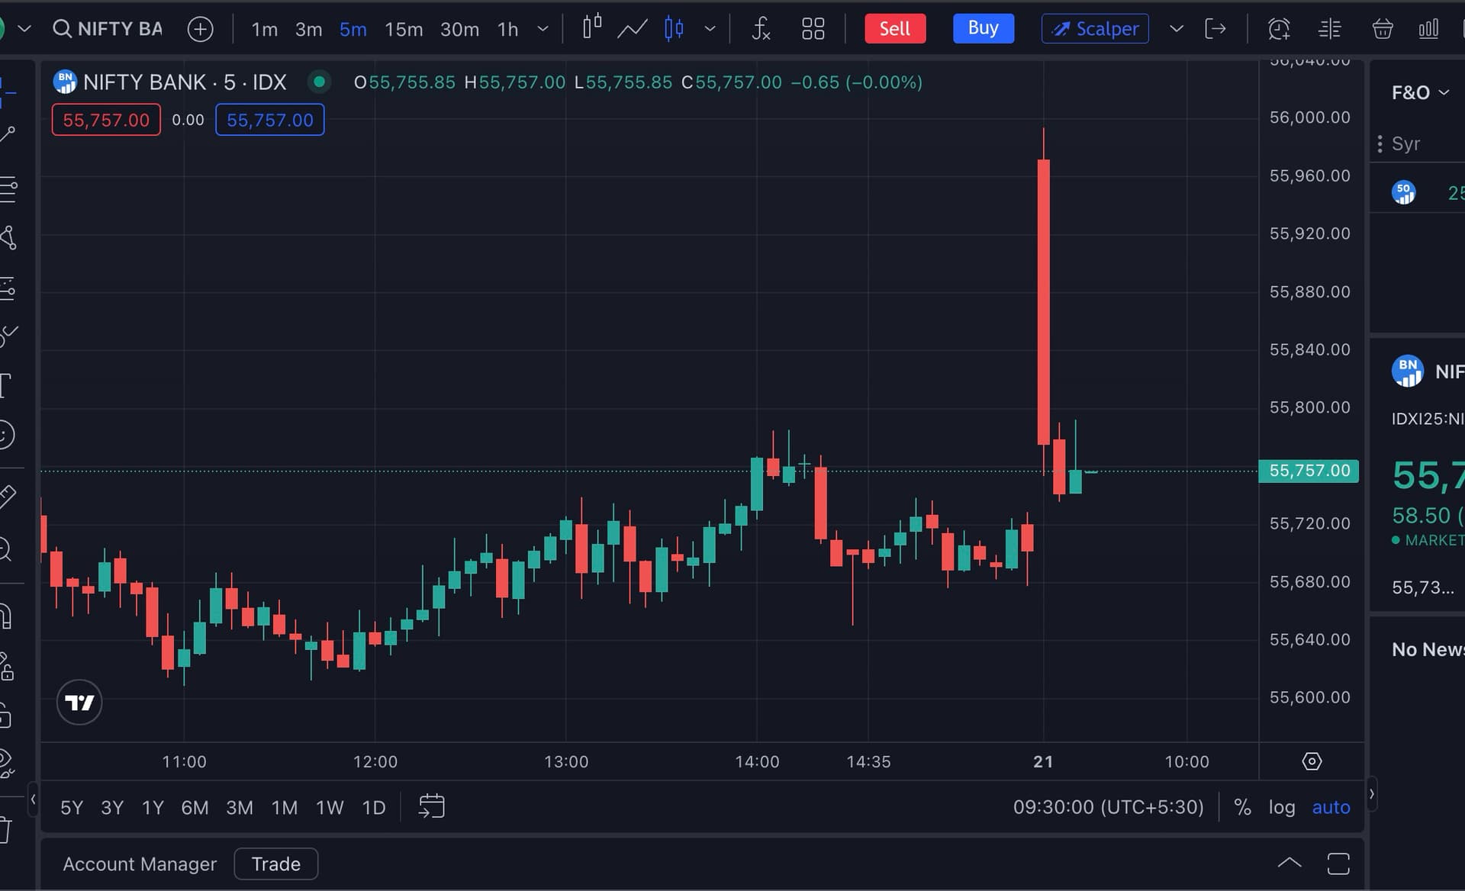1465x891 pixels.
Task: Set the range to 3M
Action: coord(240,807)
